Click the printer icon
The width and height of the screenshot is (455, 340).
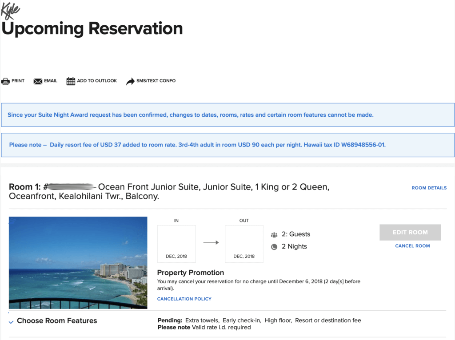(5, 81)
